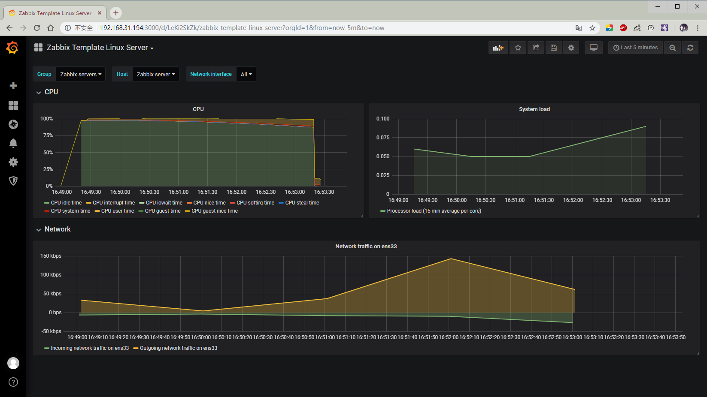Click the Add panel icon
Viewport: 707px width, 397px height.
(x=498, y=48)
